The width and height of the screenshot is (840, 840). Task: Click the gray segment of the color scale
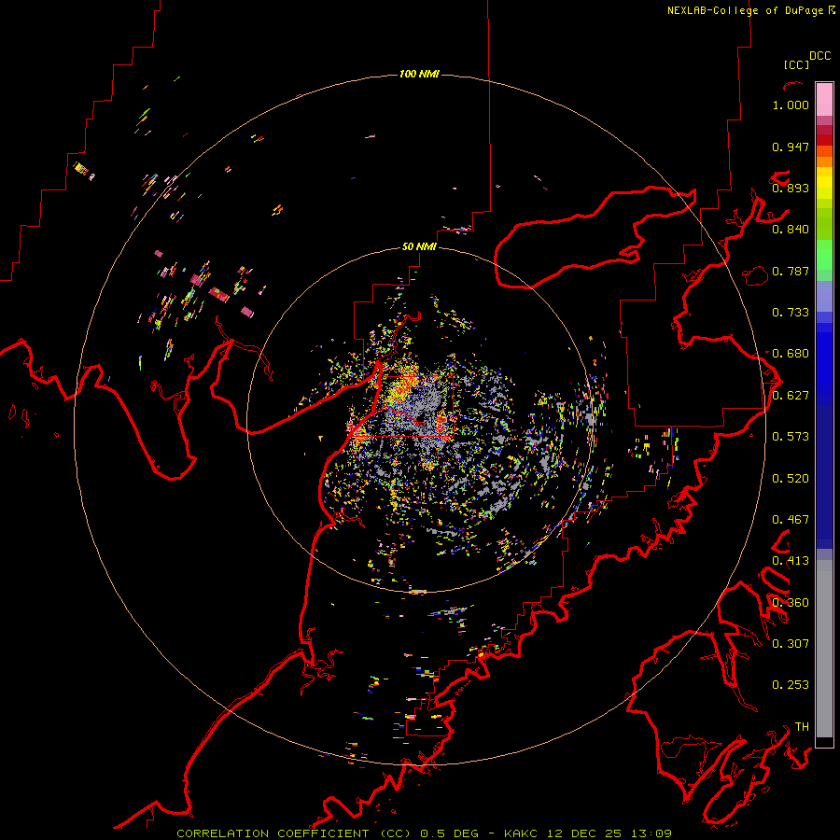(824, 649)
